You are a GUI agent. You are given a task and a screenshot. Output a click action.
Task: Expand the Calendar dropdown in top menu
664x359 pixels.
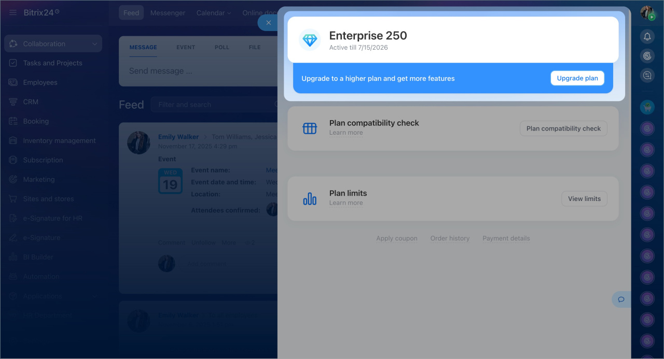click(x=214, y=13)
